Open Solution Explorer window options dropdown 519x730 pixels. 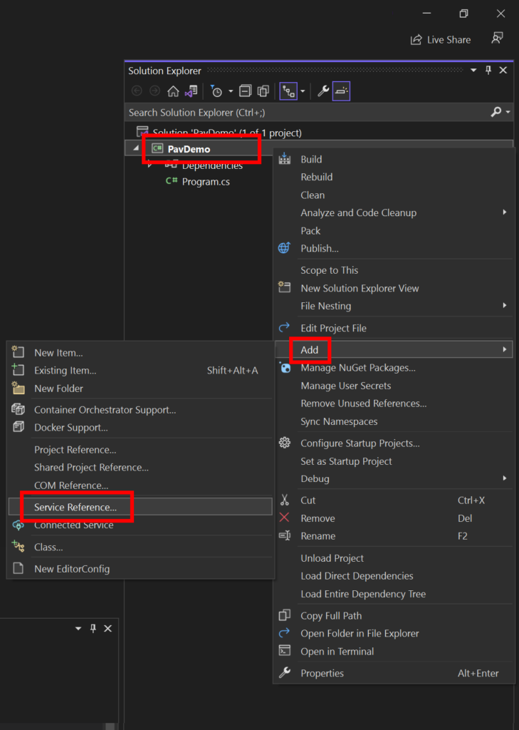[473, 71]
